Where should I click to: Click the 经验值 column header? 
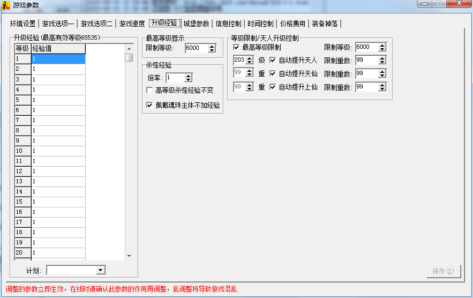(x=58, y=49)
